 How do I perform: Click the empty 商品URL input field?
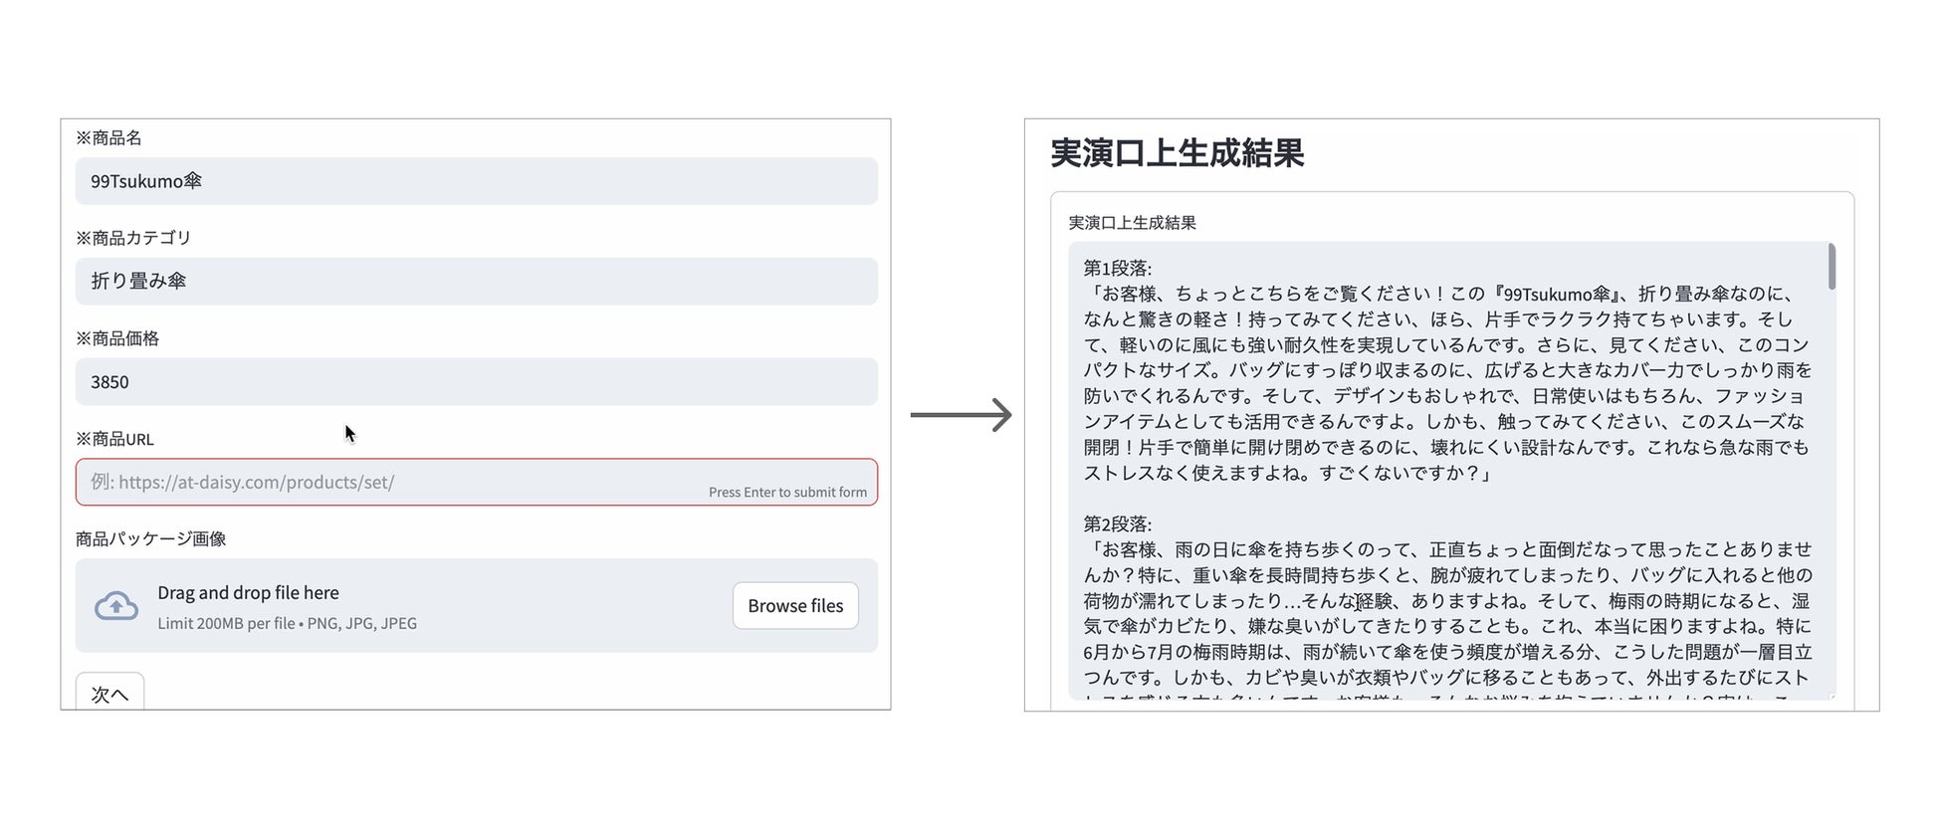point(477,482)
